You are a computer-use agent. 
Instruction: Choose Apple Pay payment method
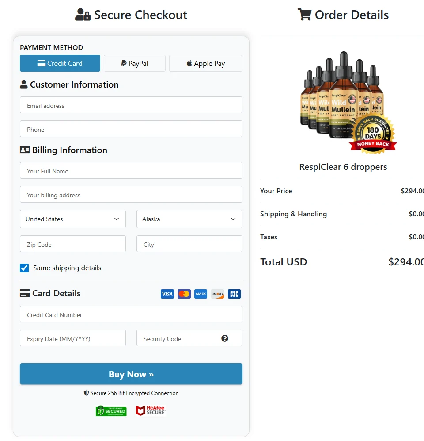coord(206,63)
